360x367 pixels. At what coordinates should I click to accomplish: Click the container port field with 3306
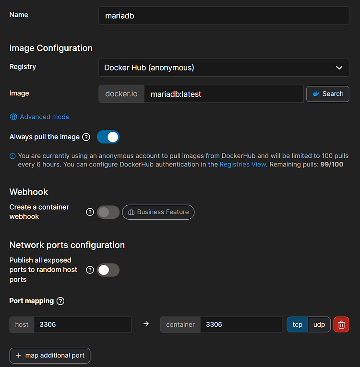(241, 325)
